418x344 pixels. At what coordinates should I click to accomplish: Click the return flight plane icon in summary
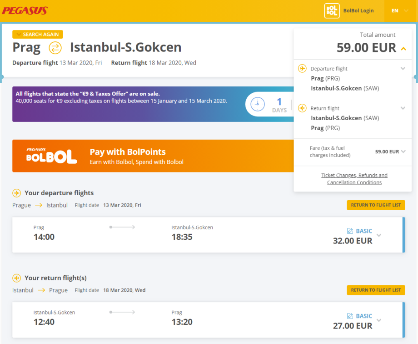302,108
